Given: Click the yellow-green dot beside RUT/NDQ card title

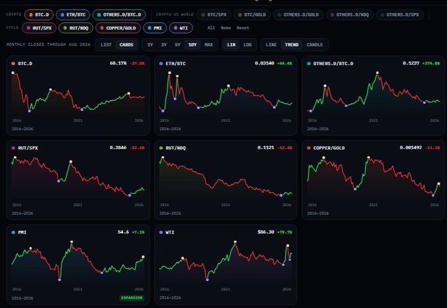Looking at the screenshot, I should tap(161, 148).
